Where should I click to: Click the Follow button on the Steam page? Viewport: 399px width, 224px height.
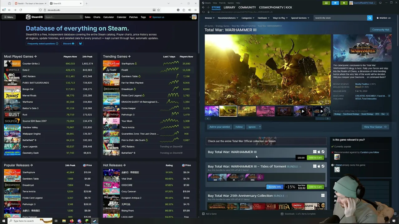(x=239, y=127)
